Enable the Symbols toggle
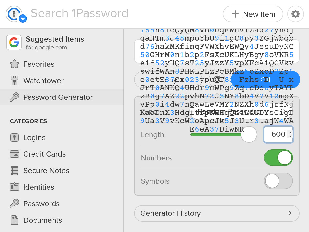This screenshot has width=309, height=232. pyautogui.click(x=278, y=181)
